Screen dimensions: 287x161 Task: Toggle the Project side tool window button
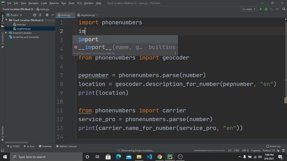coord(2,21)
